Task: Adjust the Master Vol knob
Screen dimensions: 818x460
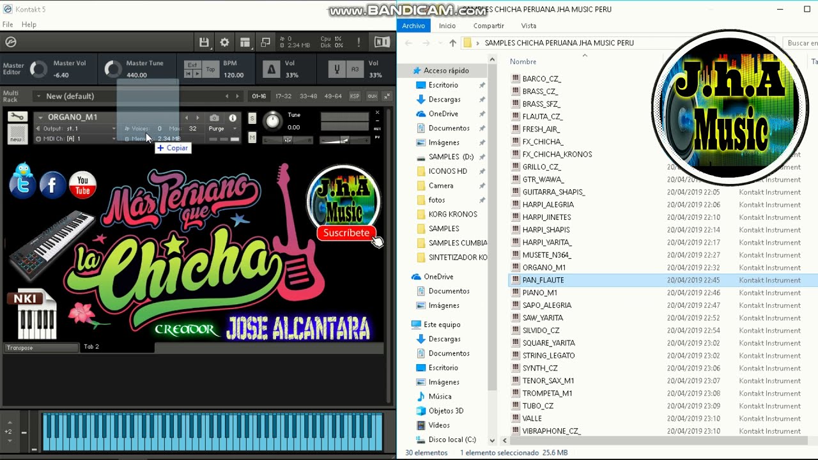Action: tap(38, 69)
